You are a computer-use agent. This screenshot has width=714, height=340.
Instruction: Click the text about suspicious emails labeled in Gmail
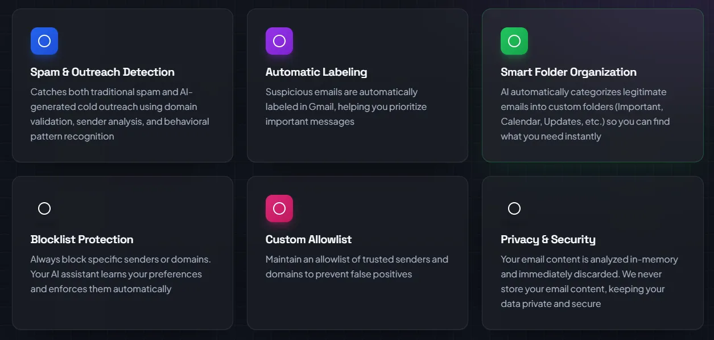coord(346,106)
